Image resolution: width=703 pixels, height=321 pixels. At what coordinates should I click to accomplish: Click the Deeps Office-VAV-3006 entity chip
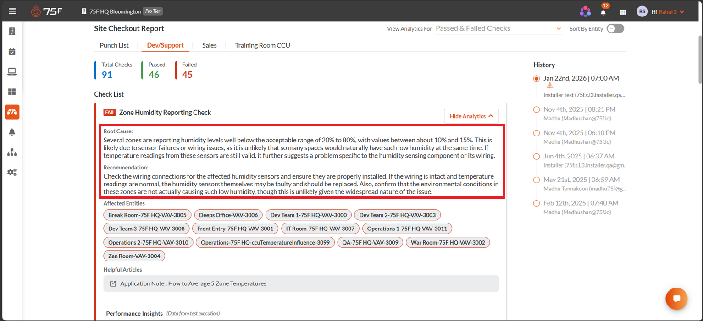click(228, 215)
